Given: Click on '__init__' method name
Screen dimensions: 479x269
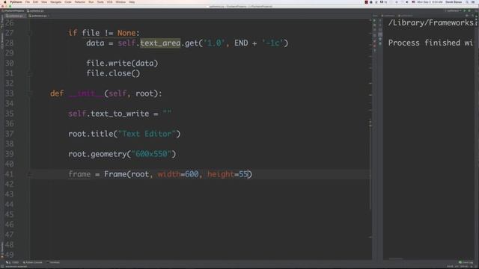Looking at the screenshot, I should [86, 93].
